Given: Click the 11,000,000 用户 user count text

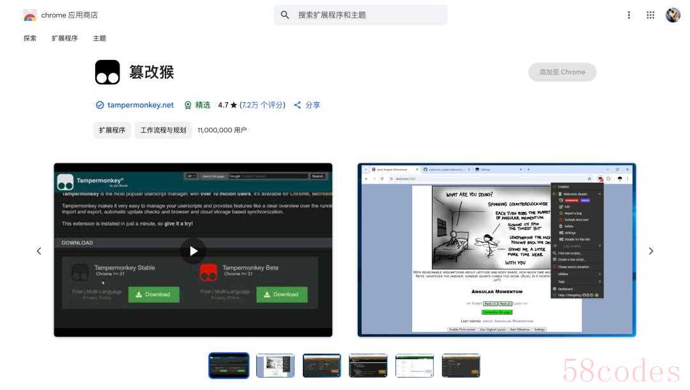Looking at the screenshot, I should point(222,130).
